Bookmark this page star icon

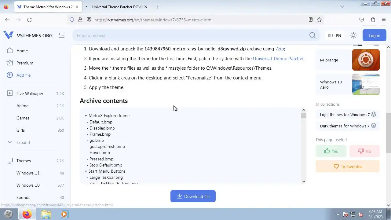(x=319, y=20)
